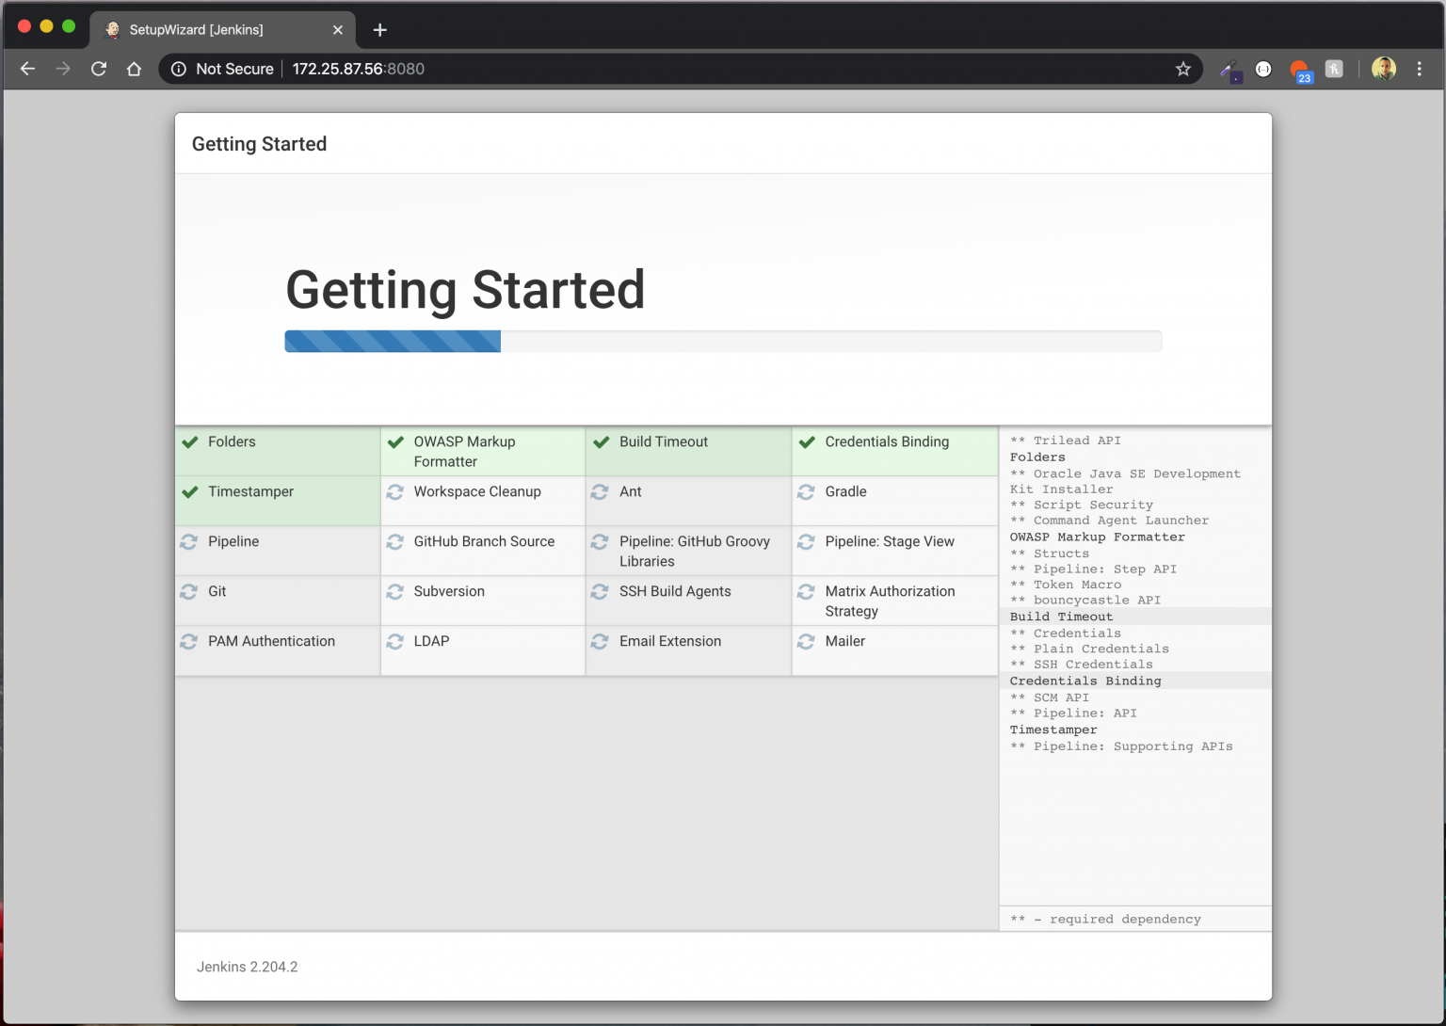Open the Chrome three-dot menu

1420,69
